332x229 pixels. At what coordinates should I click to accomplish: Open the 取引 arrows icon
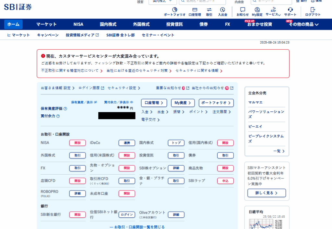point(209,12)
